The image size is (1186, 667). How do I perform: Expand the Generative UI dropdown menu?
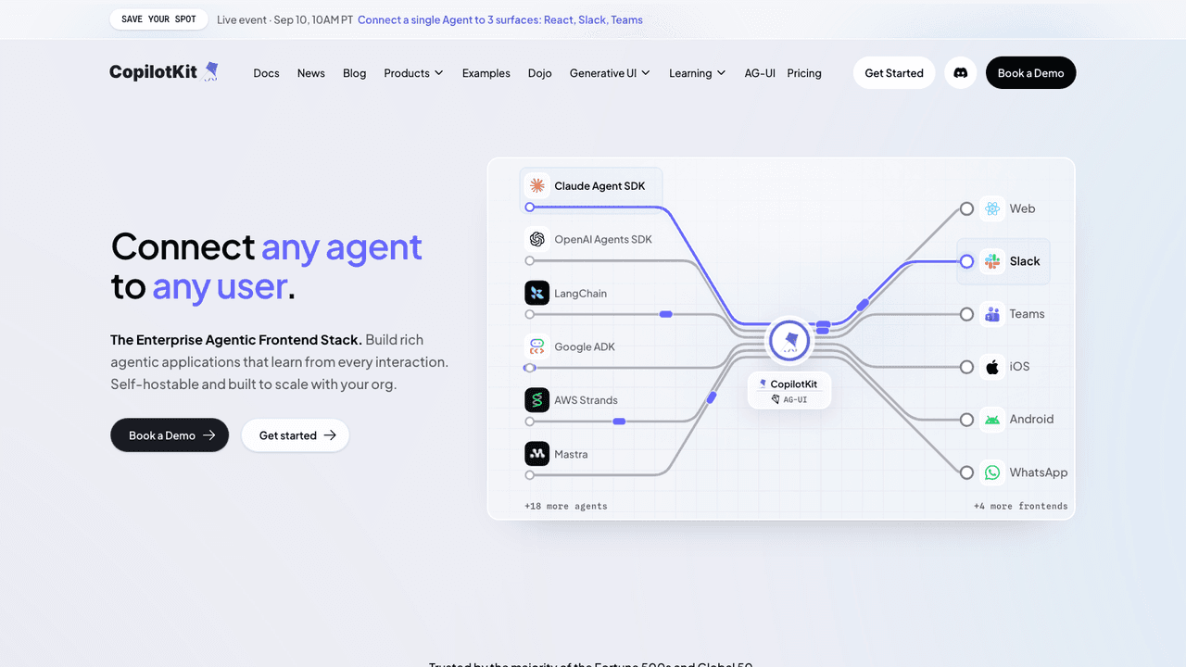pos(610,73)
